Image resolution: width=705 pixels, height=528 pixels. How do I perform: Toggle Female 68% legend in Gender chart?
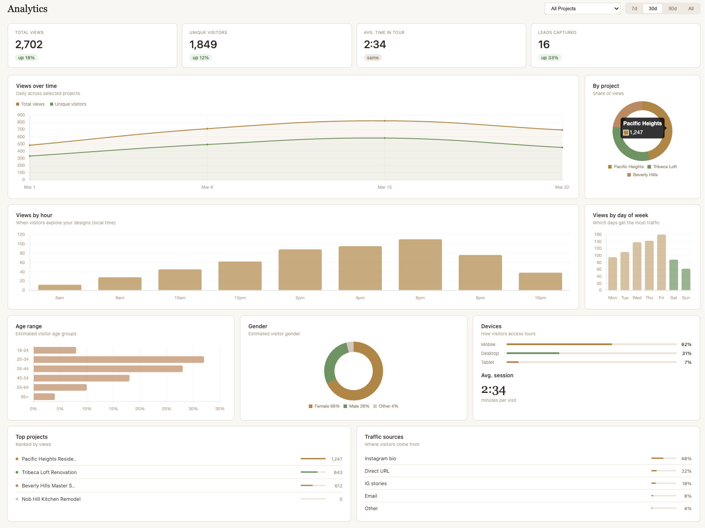tap(324, 406)
